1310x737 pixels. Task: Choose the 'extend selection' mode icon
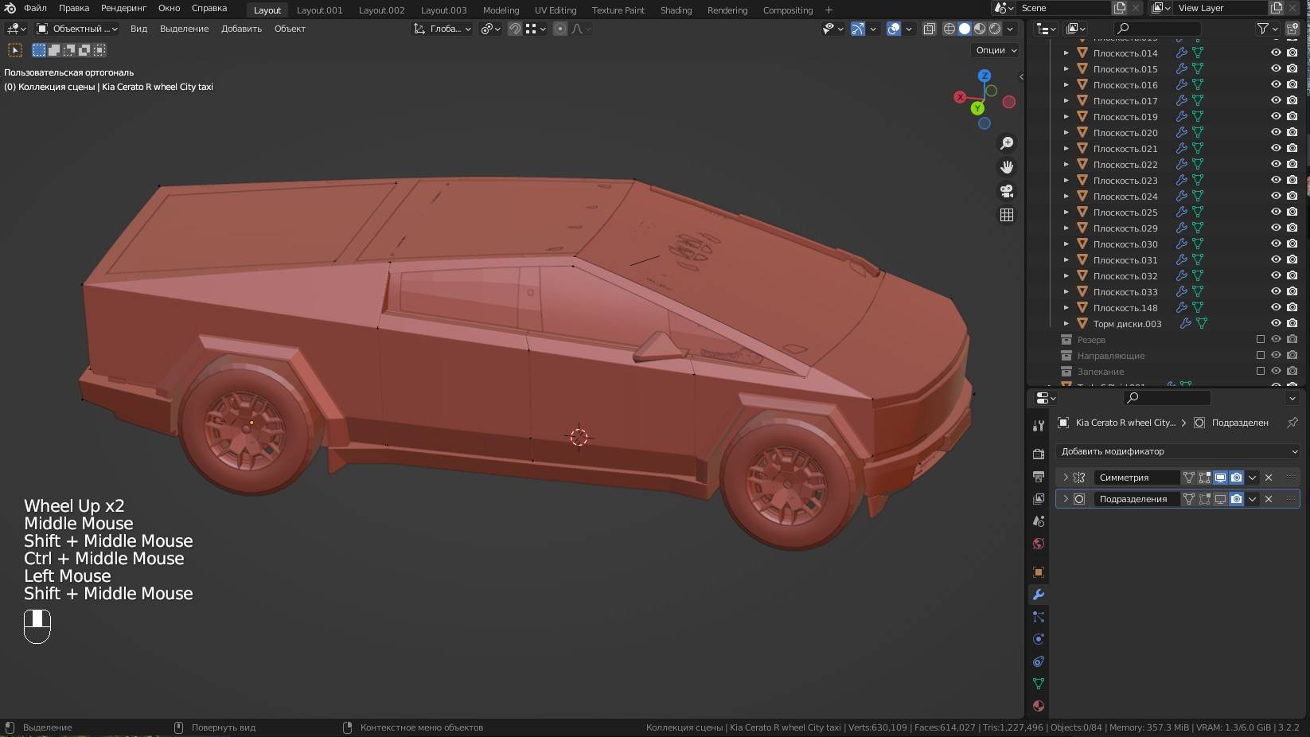(54, 50)
